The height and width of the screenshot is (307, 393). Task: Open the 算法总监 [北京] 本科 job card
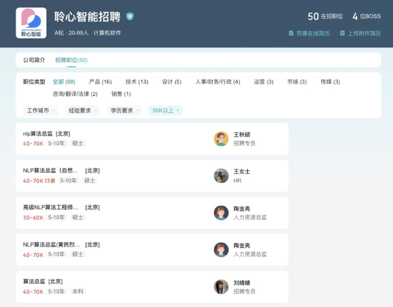pyautogui.click(x=43, y=282)
